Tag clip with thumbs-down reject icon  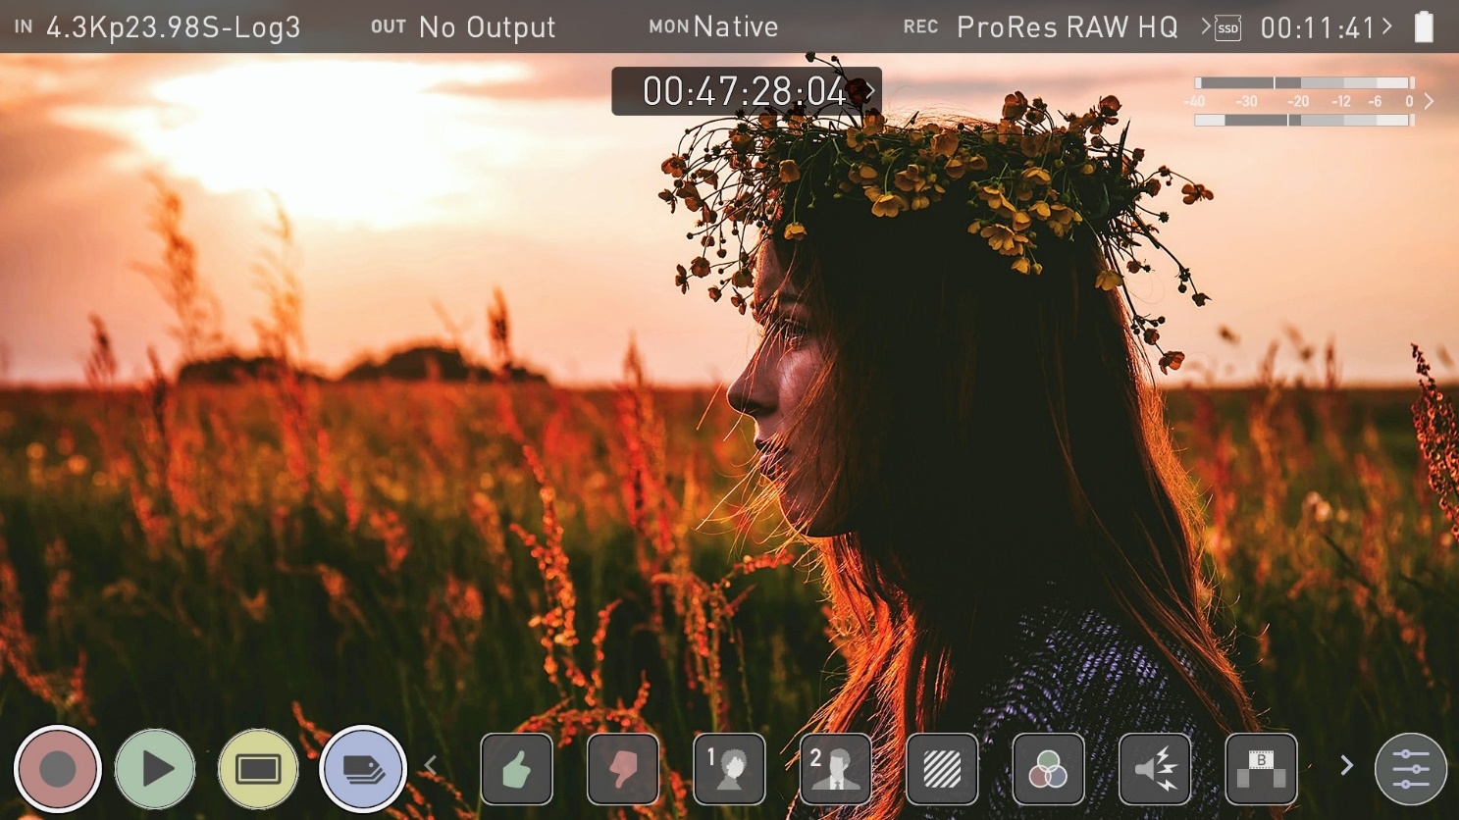click(x=623, y=770)
